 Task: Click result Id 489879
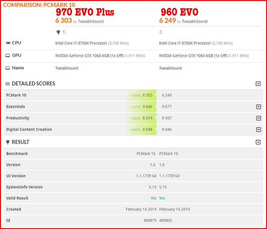150,220
